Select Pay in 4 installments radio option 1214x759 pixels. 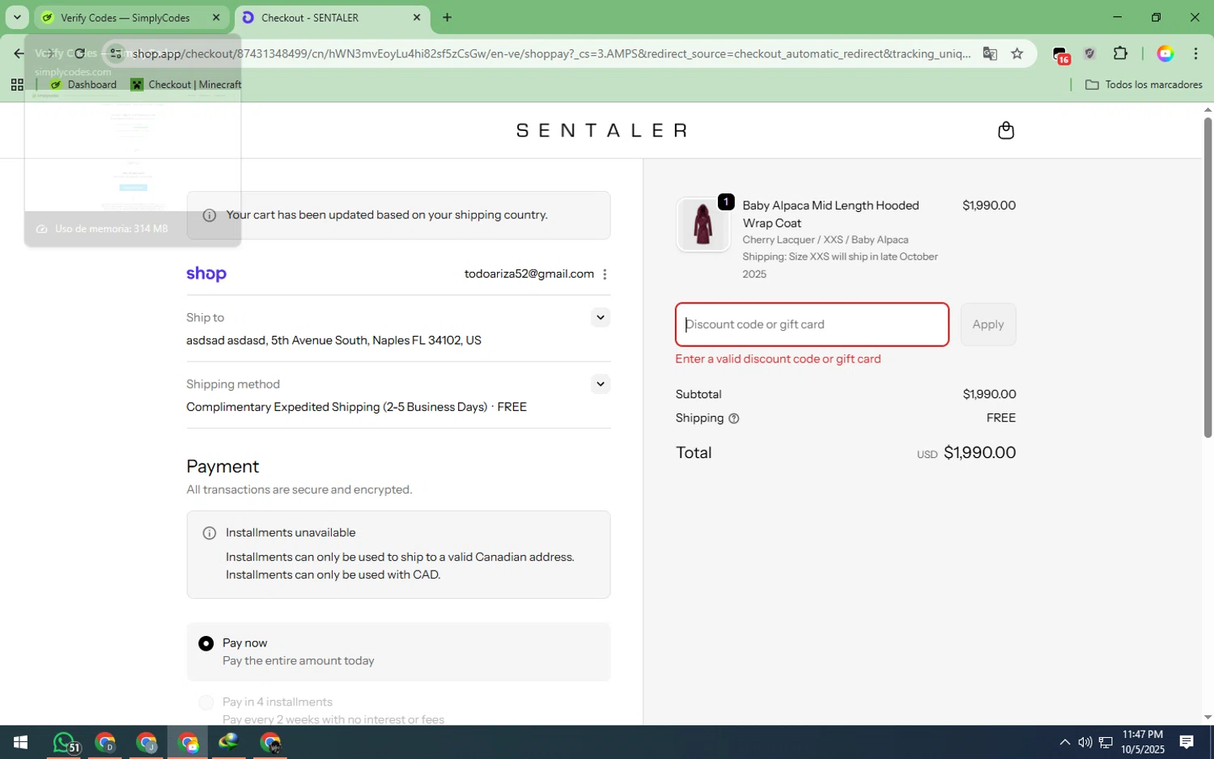point(206,702)
